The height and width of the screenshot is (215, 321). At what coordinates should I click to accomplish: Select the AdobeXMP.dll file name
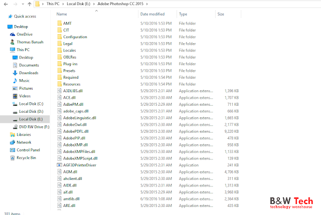click(76, 145)
